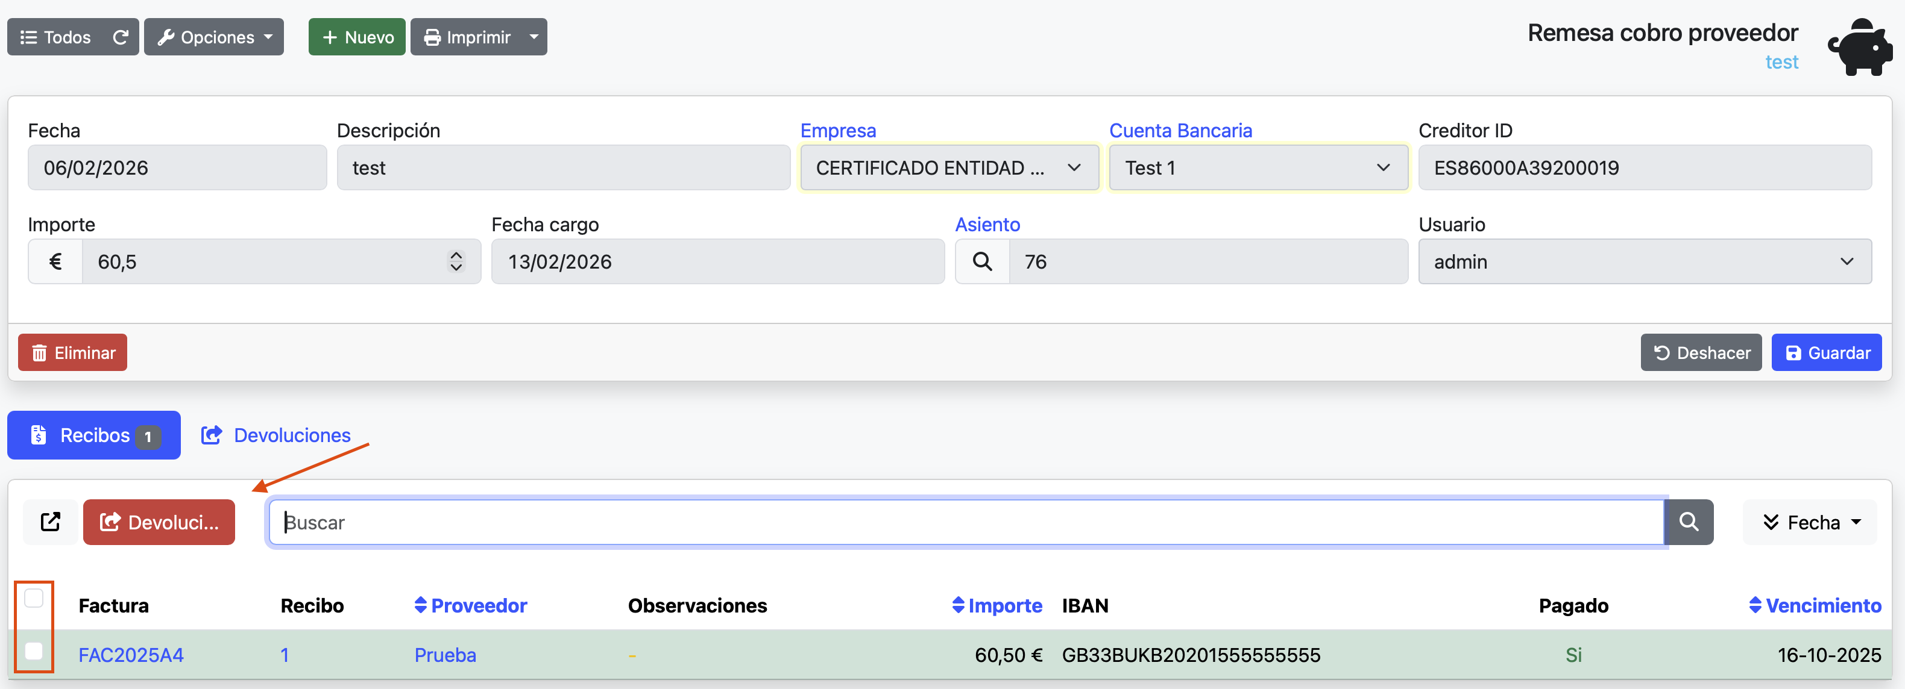The height and width of the screenshot is (689, 1905).
Task: Open the Empresa dropdown
Action: pos(949,167)
